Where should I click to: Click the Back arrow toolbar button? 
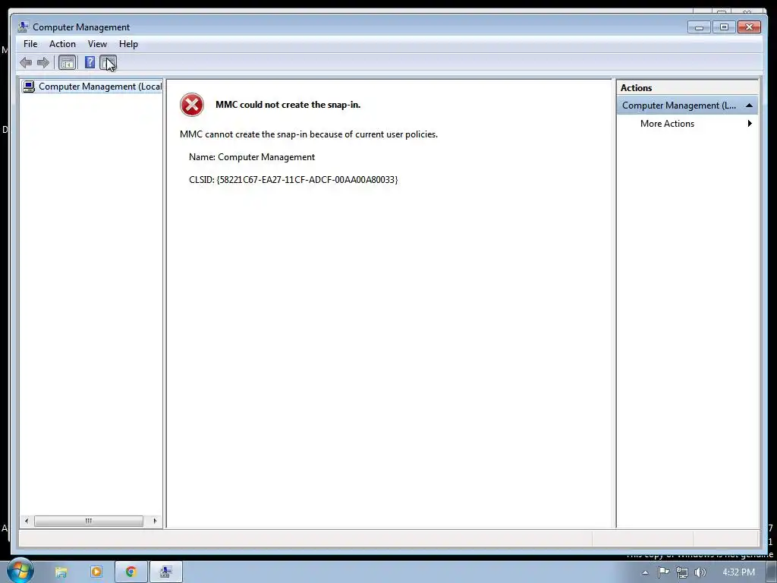[26, 62]
